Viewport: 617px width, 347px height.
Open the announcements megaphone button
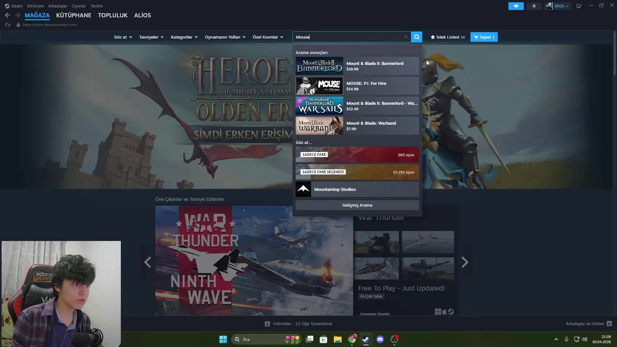[x=516, y=6]
